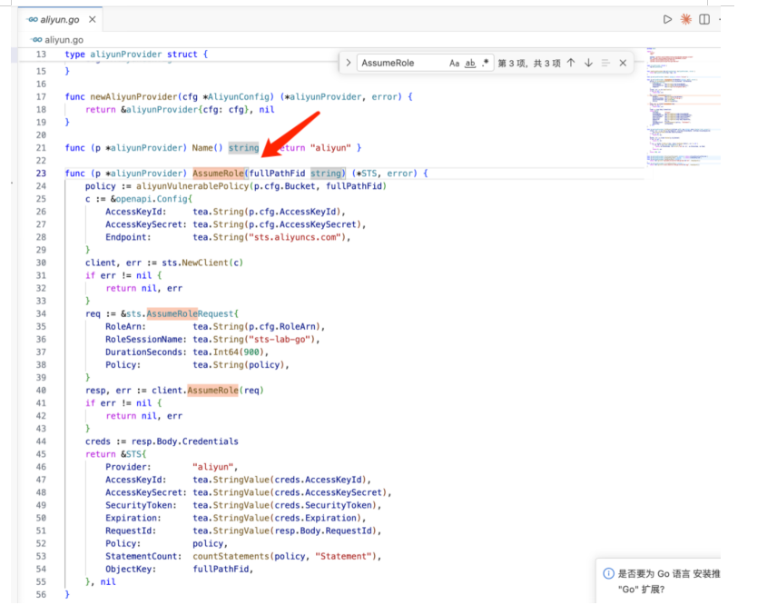Click the "sts.aliyuncs.com" endpoint string
Image resolution: width=767 pixels, height=615 pixels.
click(294, 237)
